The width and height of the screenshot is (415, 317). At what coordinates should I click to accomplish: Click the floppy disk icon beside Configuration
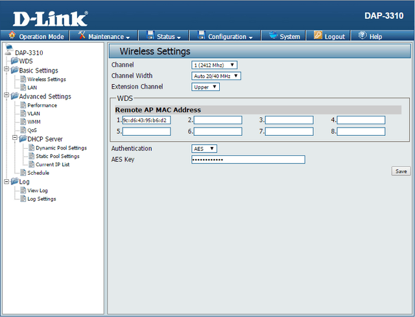[202, 35]
